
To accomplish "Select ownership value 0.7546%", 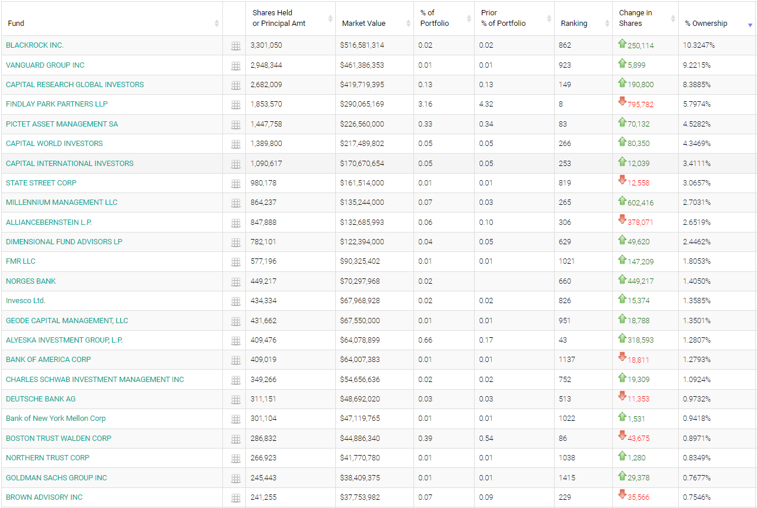I will (x=697, y=497).
